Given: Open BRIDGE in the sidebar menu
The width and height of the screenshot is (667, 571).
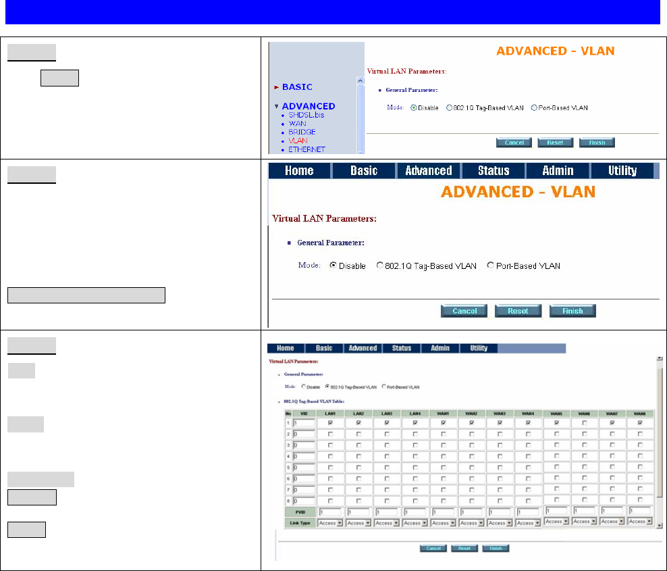Looking at the screenshot, I should (x=302, y=132).
